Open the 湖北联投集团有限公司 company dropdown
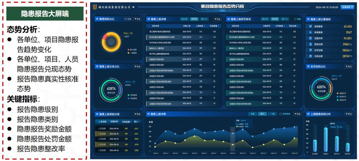 (133, 7)
